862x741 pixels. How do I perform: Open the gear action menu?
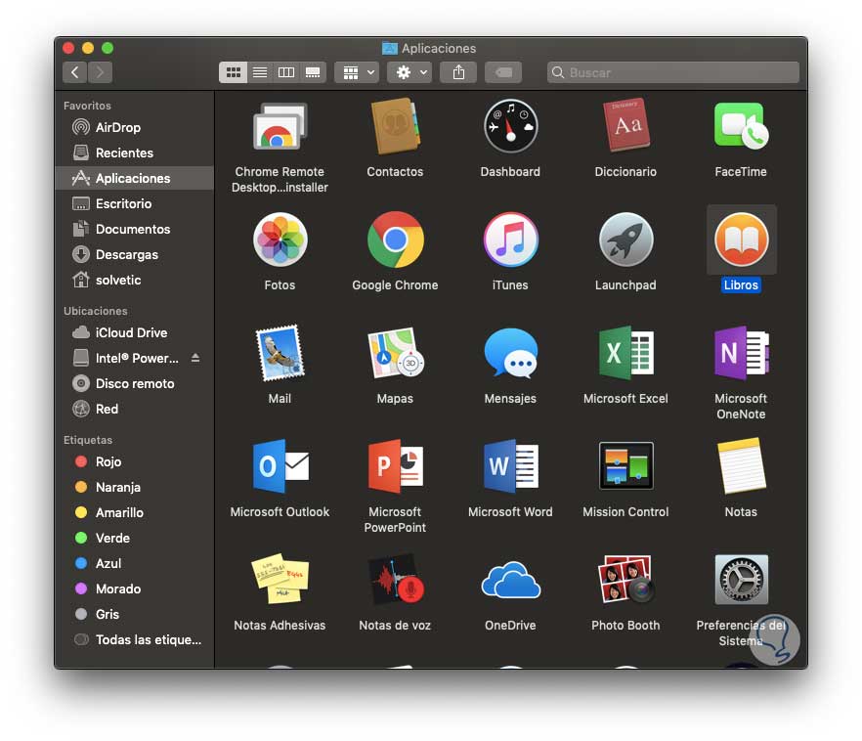pos(410,72)
